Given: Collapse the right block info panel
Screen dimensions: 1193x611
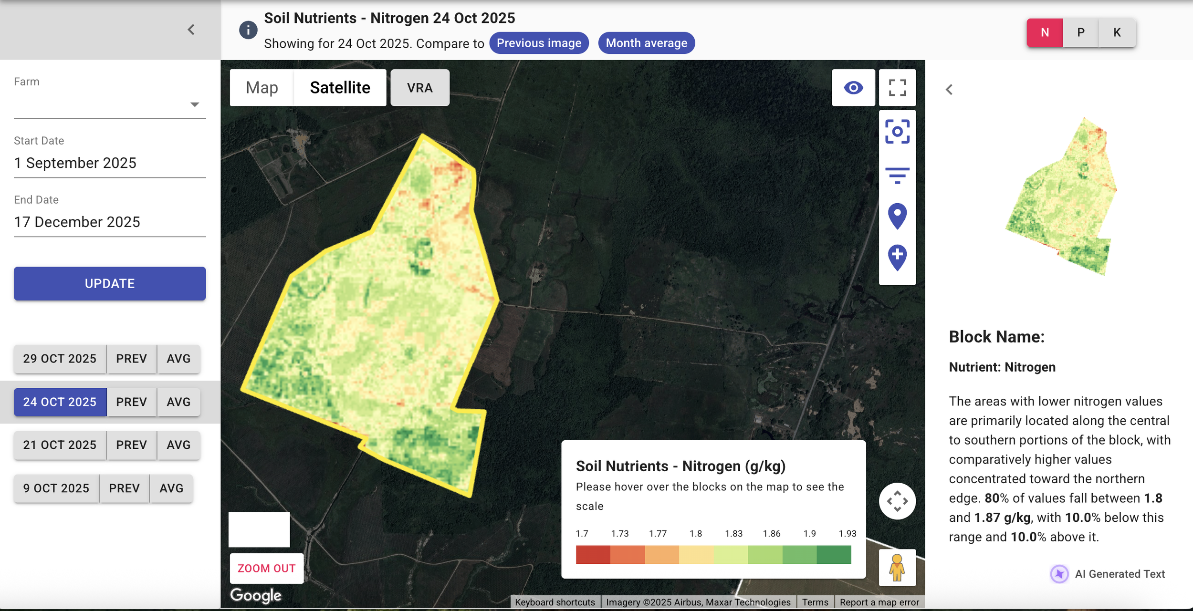Looking at the screenshot, I should 949,90.
